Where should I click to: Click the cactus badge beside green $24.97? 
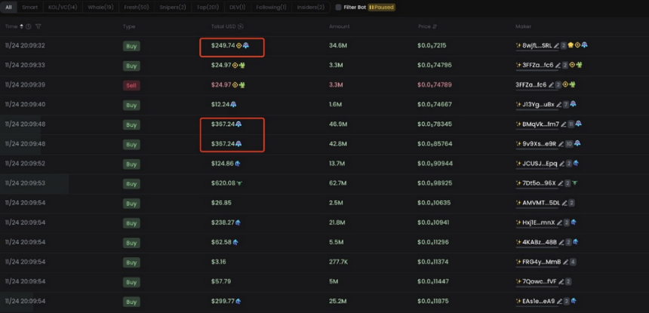click(x=241, y=65)
